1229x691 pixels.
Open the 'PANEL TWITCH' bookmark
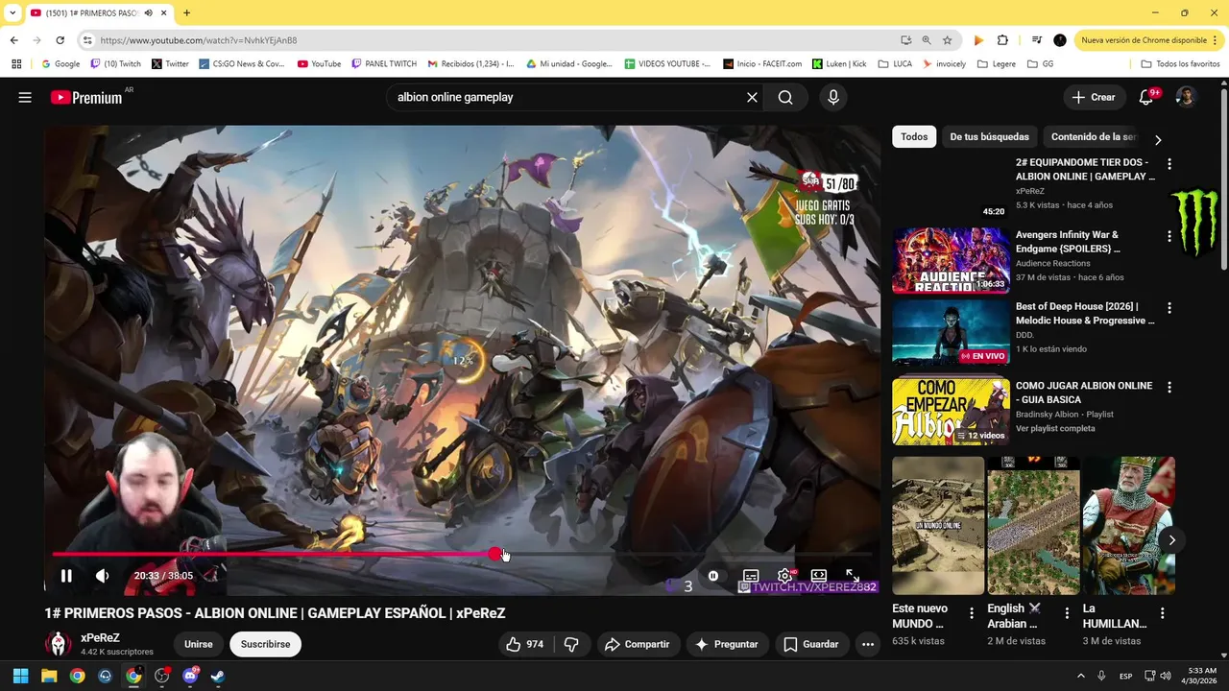[384, 63]
